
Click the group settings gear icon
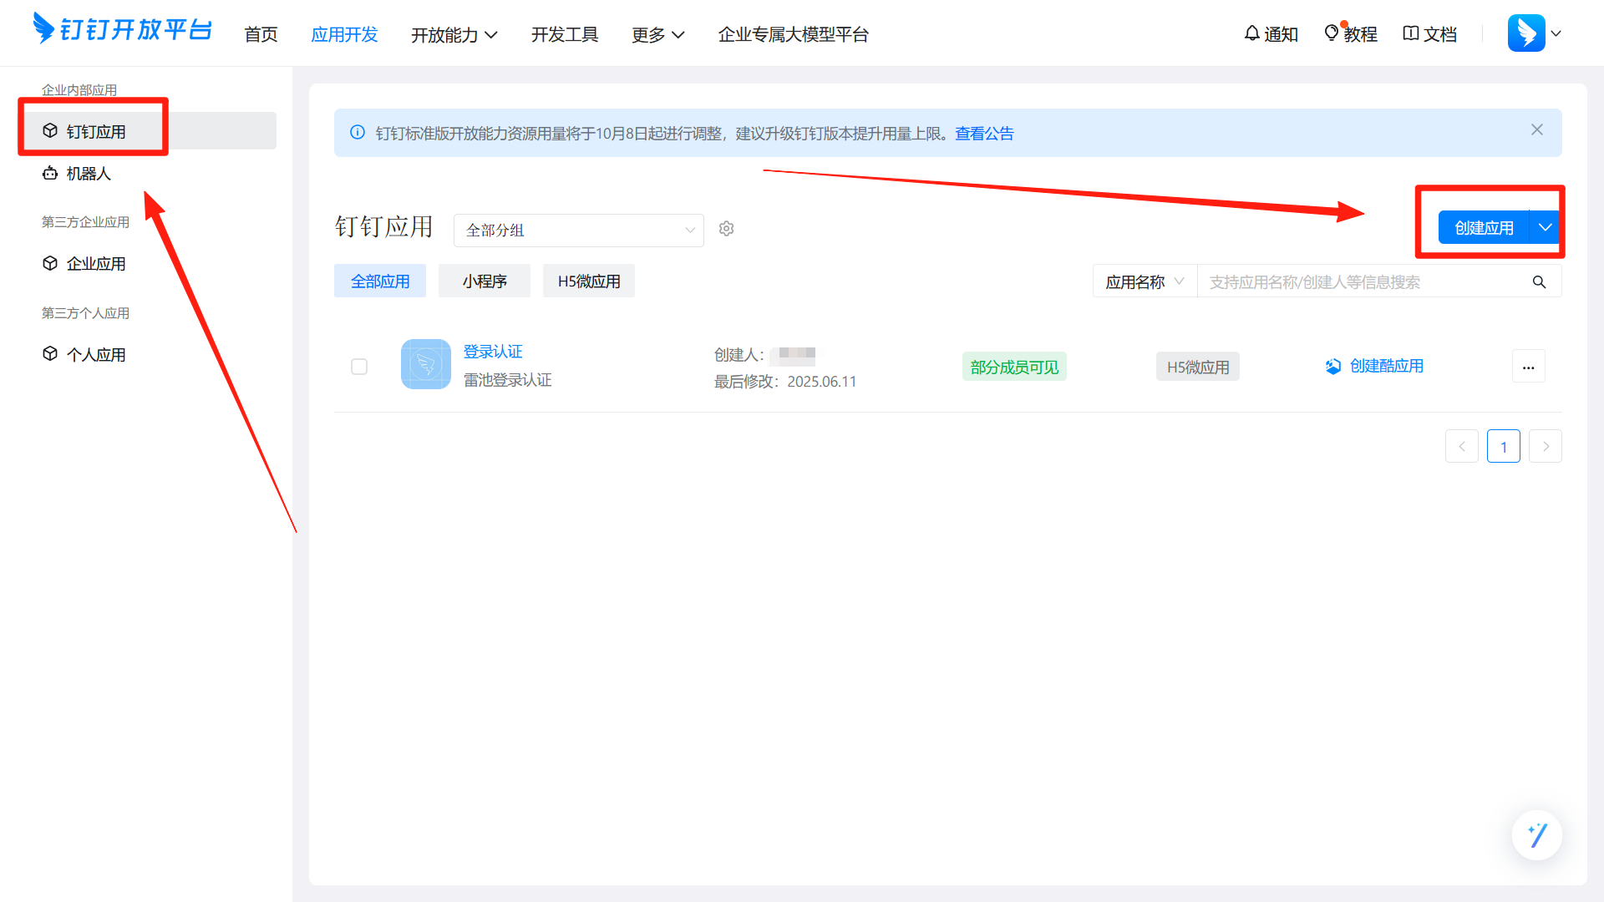coord(727,229)
